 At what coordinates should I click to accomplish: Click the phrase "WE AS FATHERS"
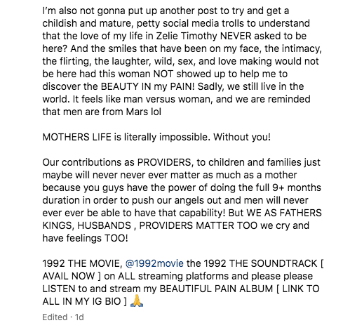284,213
